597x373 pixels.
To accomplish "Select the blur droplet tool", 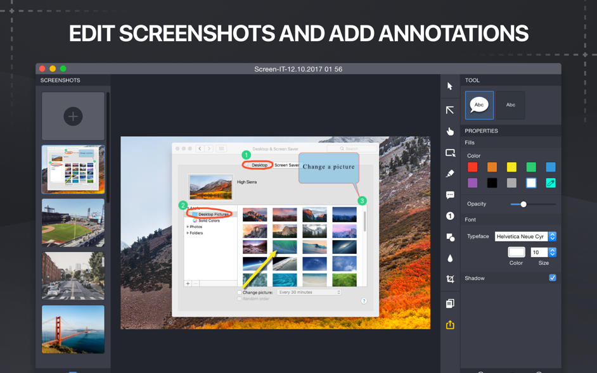I will pyautogui.click(x=450, y=258).
